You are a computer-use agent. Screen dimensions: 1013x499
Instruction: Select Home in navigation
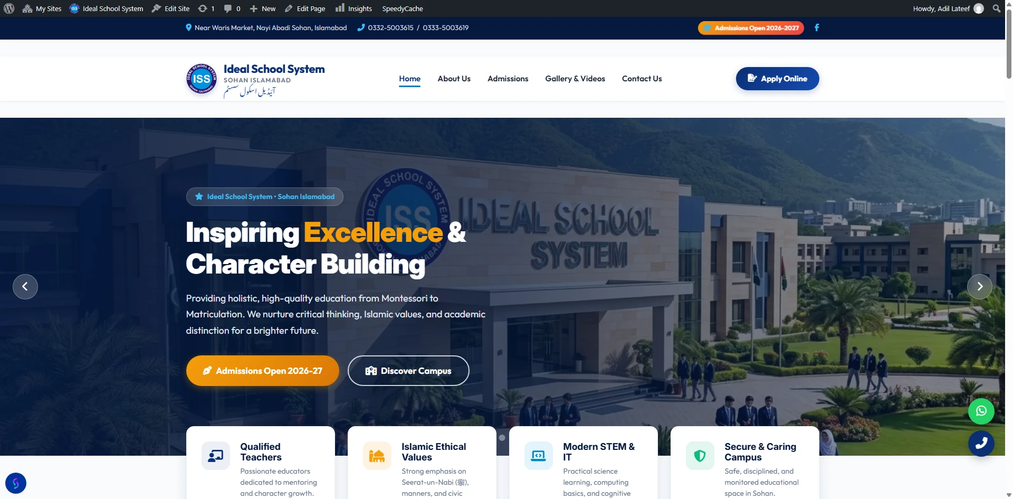tap(409, 79)
